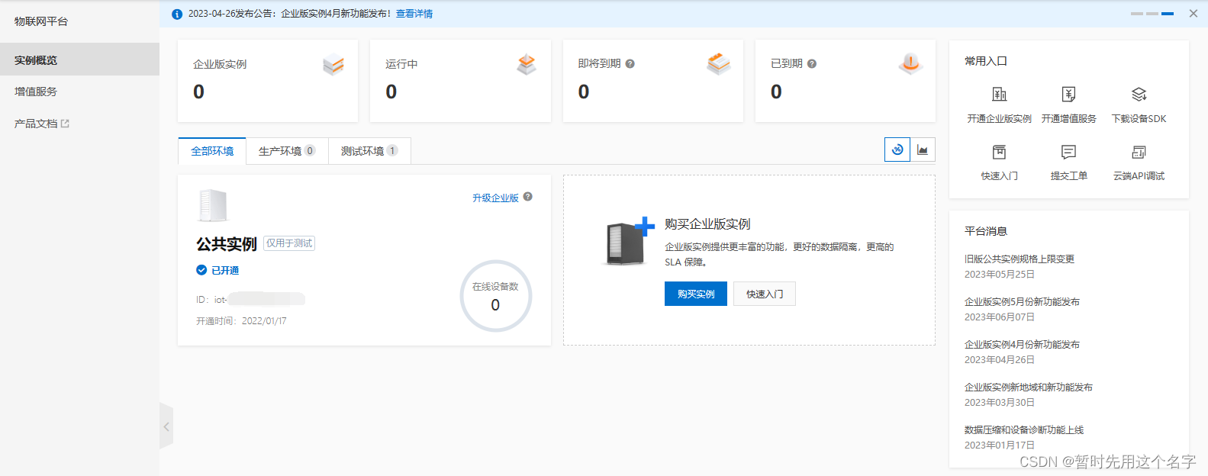
Task: Open the 快速入门 shortcut icon
Action: (x=999, y=152)
